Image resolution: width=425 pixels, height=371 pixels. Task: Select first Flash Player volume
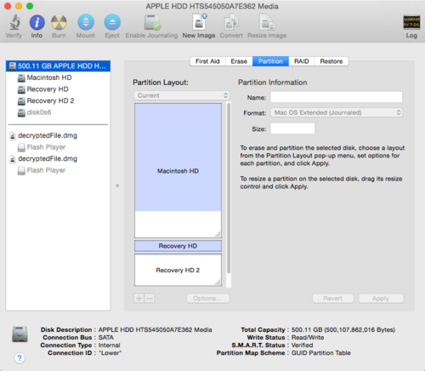(x=58, y=147)
